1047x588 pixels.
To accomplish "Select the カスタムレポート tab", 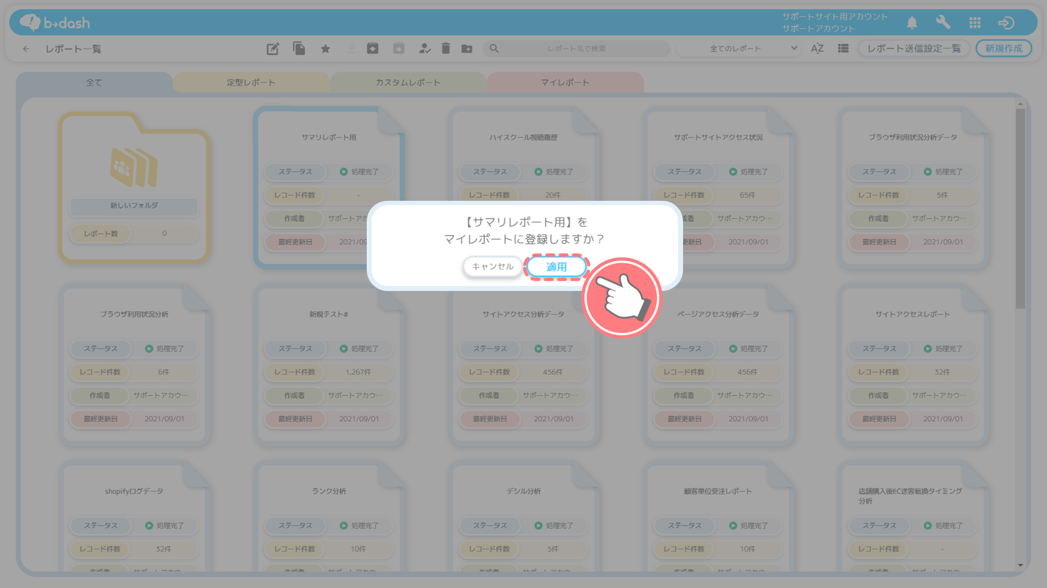I will [408, 82].
